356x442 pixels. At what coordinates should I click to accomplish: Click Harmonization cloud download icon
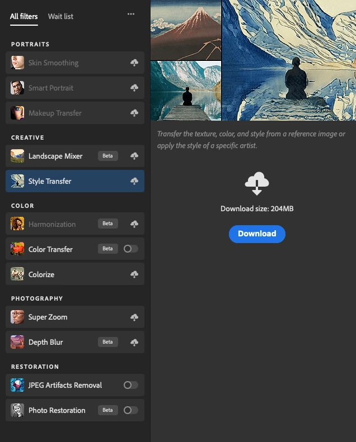[134, 224]
